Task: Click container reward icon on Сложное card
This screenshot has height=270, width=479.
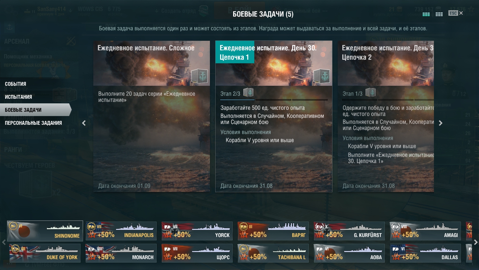Action: coord(199,76)
